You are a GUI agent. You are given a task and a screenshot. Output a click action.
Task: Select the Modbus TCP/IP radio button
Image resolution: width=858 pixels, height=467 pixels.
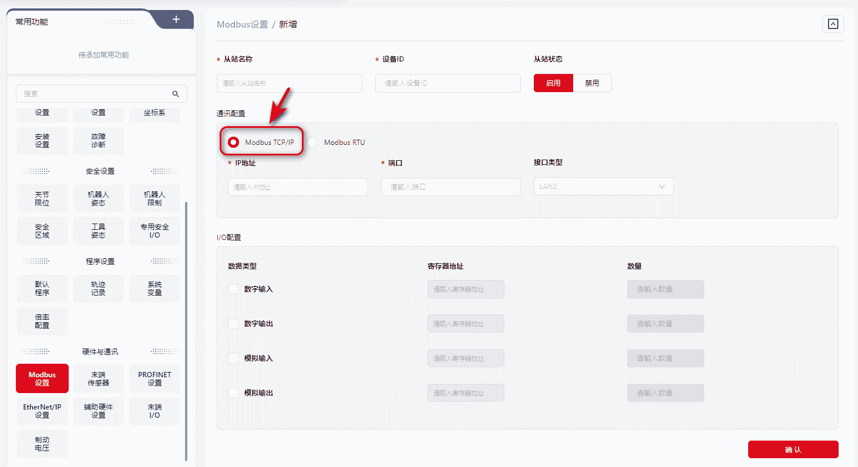click(x=234, y=143)
